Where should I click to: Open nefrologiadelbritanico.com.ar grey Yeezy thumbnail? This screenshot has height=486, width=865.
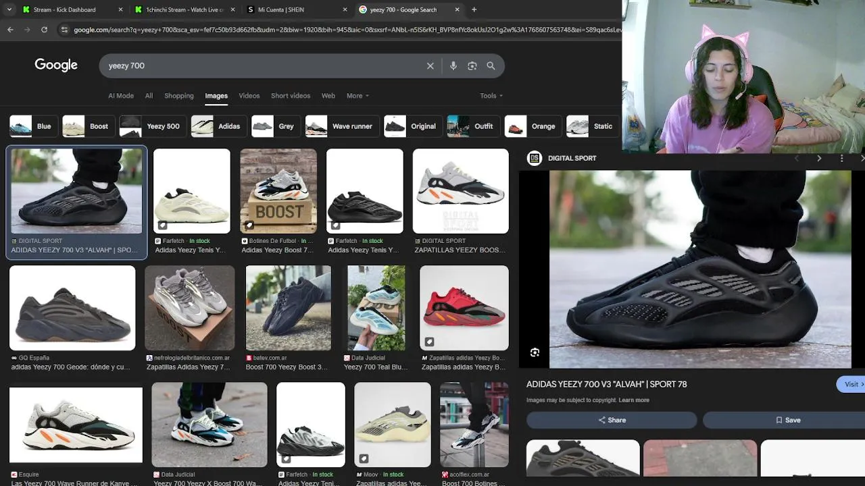190,308
